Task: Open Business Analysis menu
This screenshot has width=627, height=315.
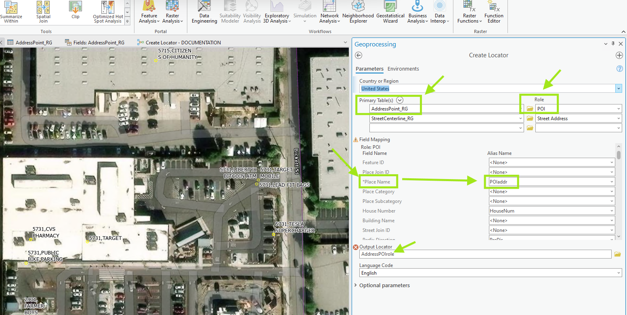Action: pyautogui.click(x=417, y=12)
